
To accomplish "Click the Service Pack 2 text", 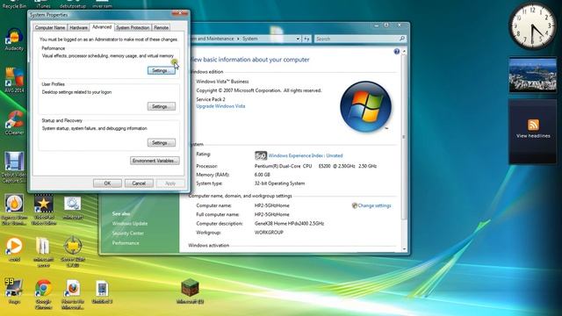I will [211, 99].
